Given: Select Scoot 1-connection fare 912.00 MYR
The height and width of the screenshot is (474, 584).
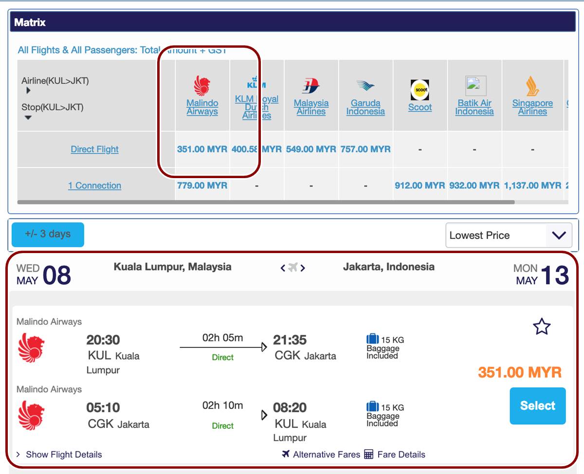Looking at the screenshot, I should pos(420,185).
